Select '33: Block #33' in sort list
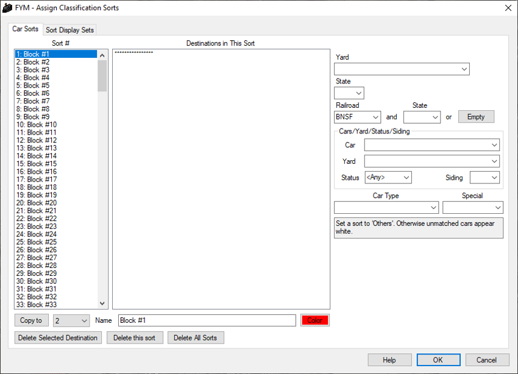Image resolution: width=518 pixels, height=374 pixels. coord(56,305)
